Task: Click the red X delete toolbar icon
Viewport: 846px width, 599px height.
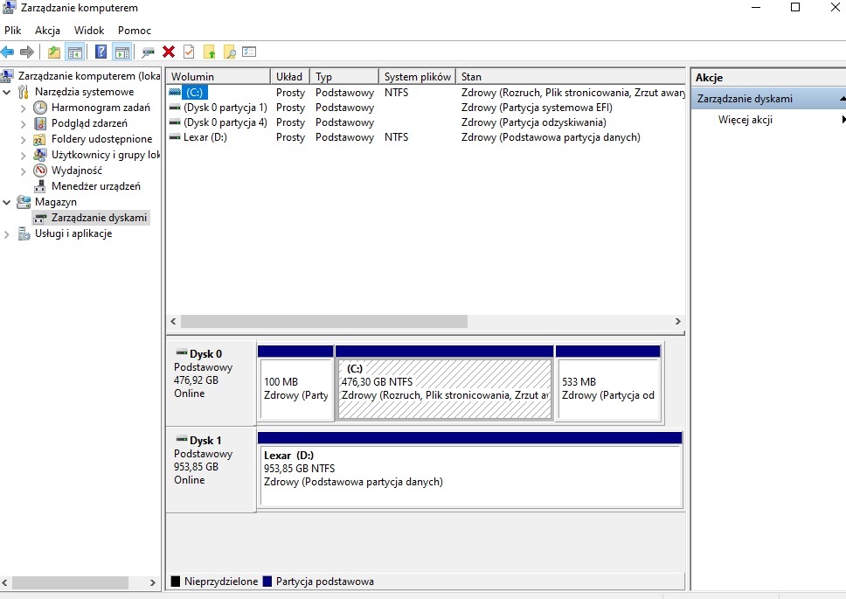Action: click(x=169, y=52)
